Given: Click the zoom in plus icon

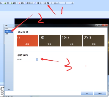Looking at the screenshot, I should (x=72, y=3).
